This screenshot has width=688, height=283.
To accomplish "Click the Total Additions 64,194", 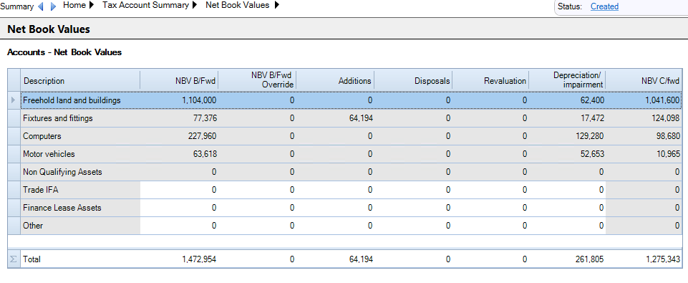I will point(335,259).
